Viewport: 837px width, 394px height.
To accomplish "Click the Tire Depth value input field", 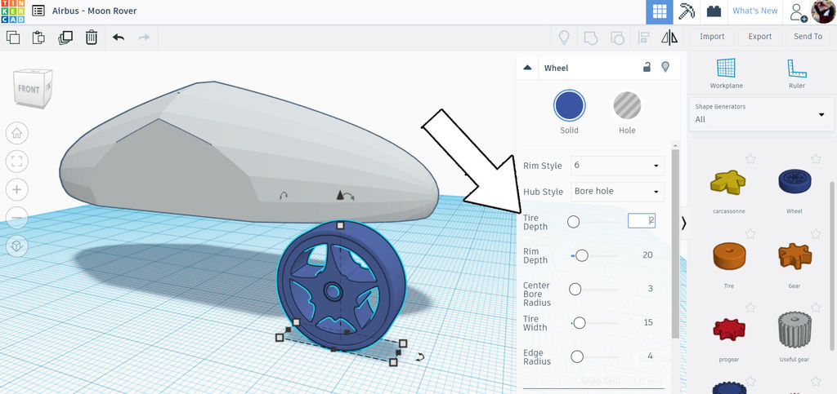I will pyautogui.click(x=642, y=220).
